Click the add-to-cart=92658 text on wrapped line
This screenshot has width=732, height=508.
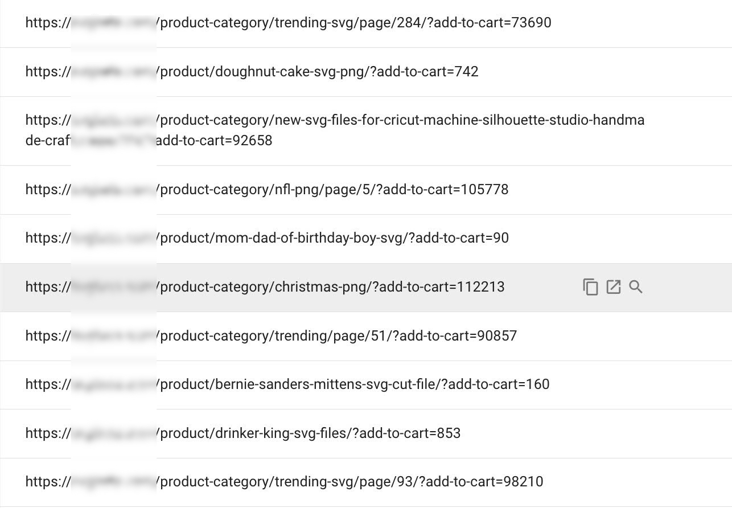214,141
